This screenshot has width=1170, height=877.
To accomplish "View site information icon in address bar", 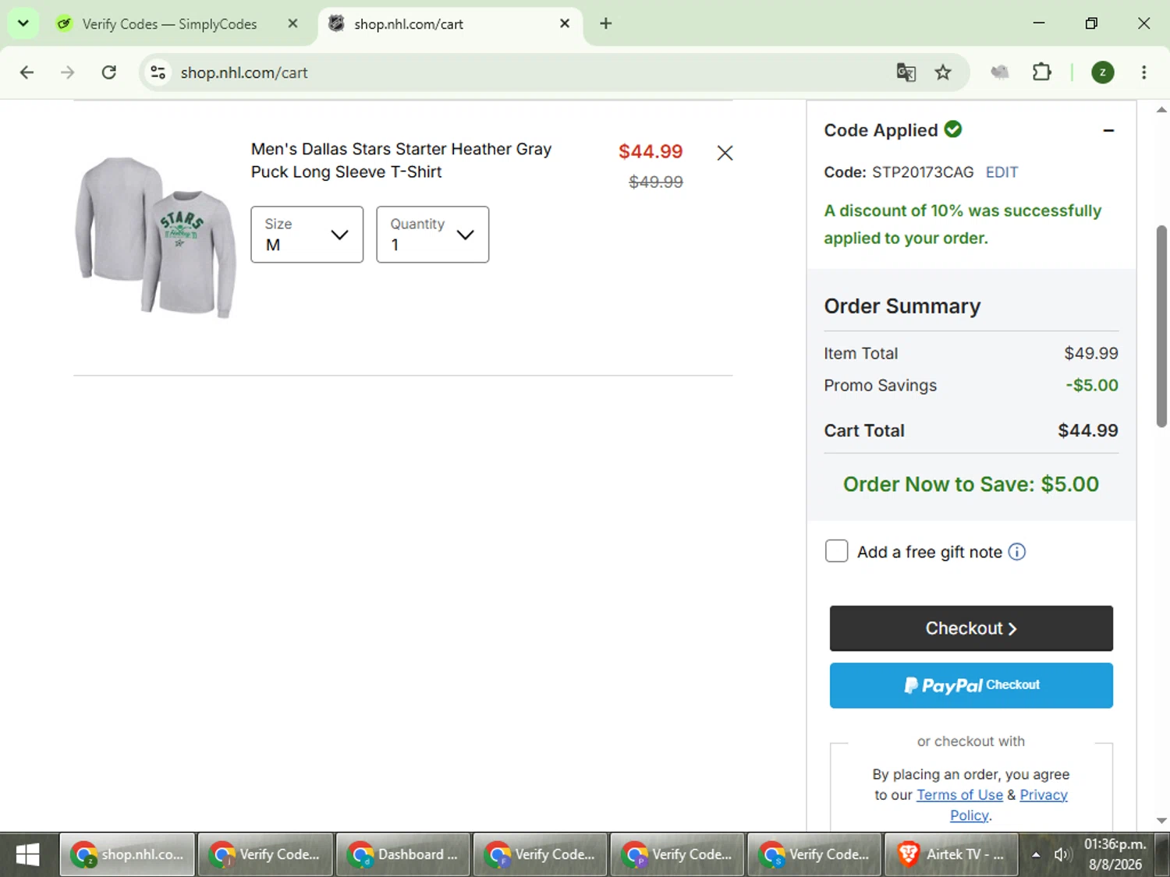I will pos(158,72).
